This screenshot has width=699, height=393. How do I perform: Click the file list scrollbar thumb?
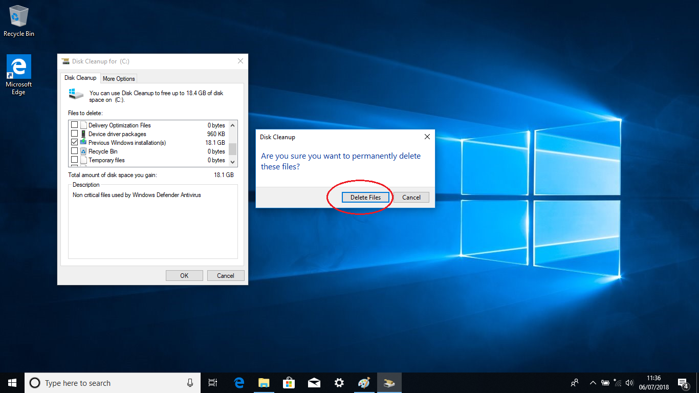[233, 148]
